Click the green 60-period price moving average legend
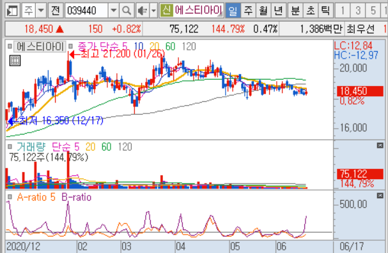Screen dimensions: 388x253 170,46
